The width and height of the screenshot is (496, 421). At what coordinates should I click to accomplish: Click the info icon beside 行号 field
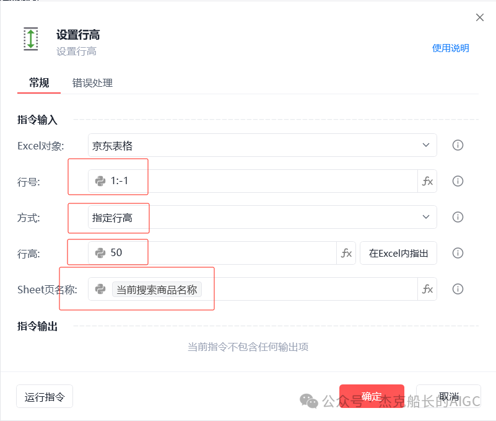[x=458, y=181]
